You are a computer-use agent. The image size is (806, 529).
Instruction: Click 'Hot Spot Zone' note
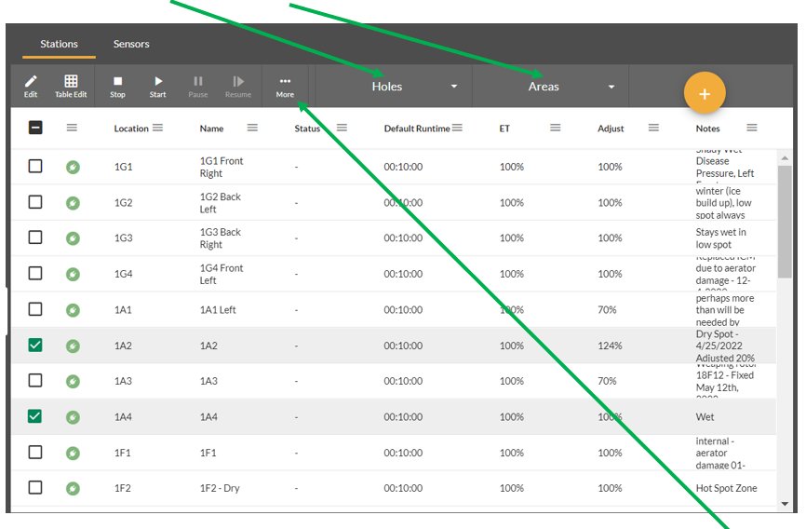(x=726, y=488)
